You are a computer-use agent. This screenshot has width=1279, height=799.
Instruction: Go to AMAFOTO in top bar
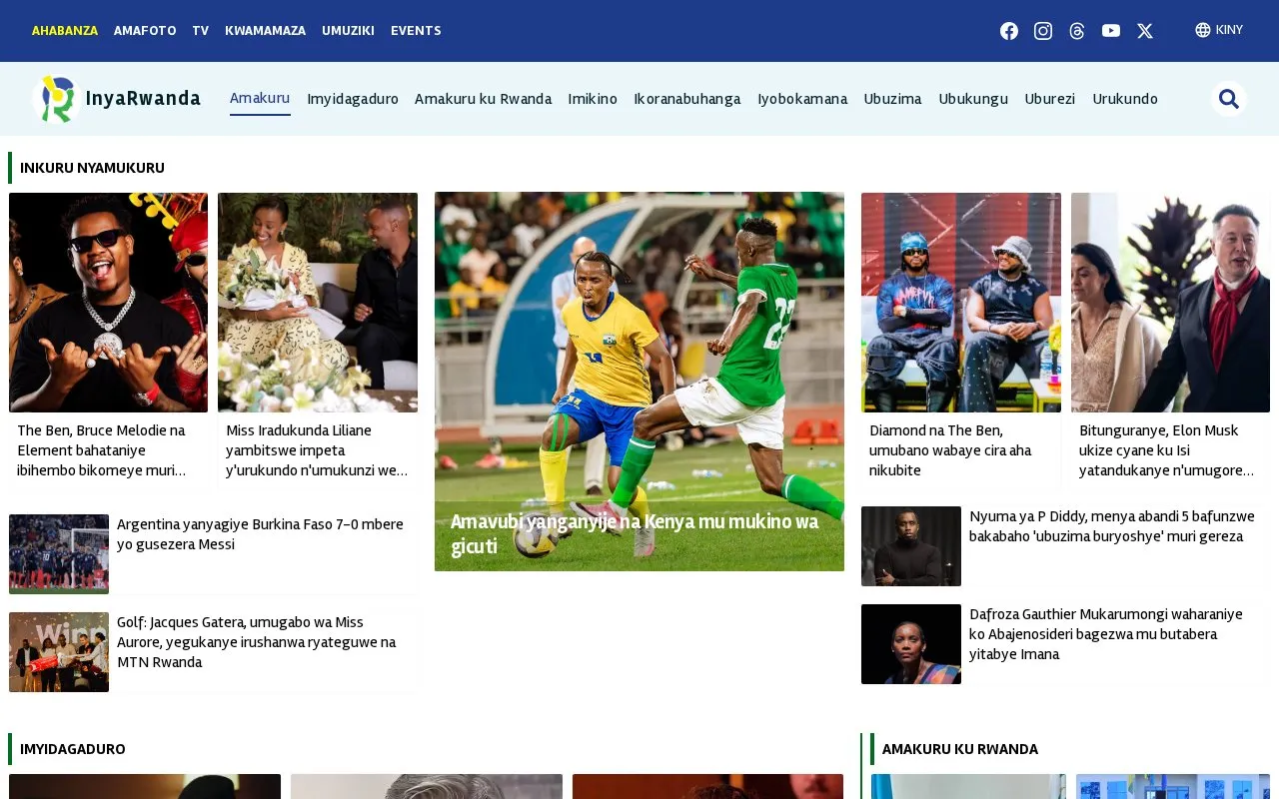(145, 31)
